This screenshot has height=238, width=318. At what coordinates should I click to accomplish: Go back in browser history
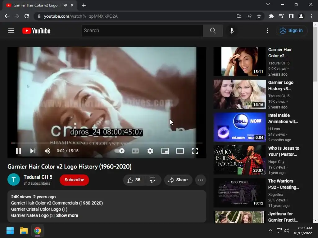click(7, 16)
